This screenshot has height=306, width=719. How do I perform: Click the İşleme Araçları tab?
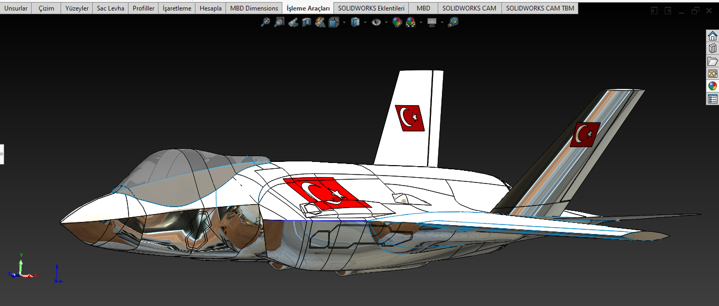click(x=308, y=8)
